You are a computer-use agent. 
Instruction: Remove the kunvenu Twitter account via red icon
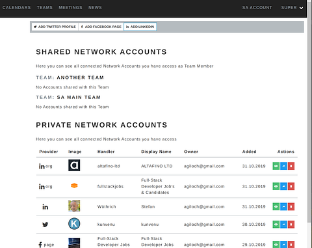[x=291, y=225]
